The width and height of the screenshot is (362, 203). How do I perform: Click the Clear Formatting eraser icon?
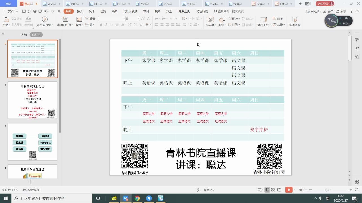142,25
